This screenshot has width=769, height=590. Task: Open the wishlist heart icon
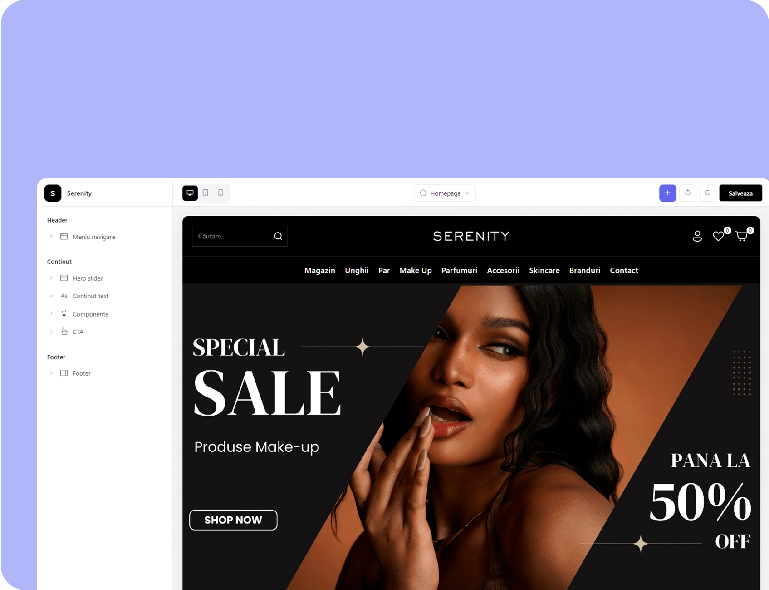click(x=718, y=236)
